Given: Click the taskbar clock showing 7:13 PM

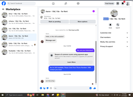Looking at the screenshot, I should pos(124,95).
